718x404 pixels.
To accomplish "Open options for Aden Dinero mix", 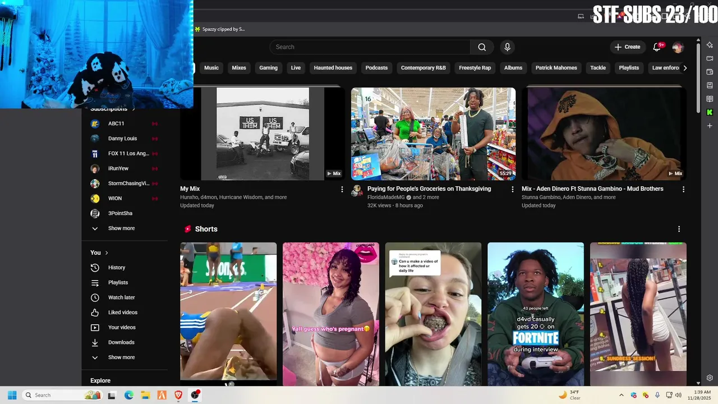I will [683, 190].
